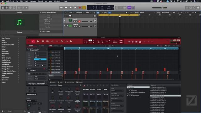Screen dimensions: 201x113
Task: Open the Functions menu in Tracks area
Action: [79, 13]
